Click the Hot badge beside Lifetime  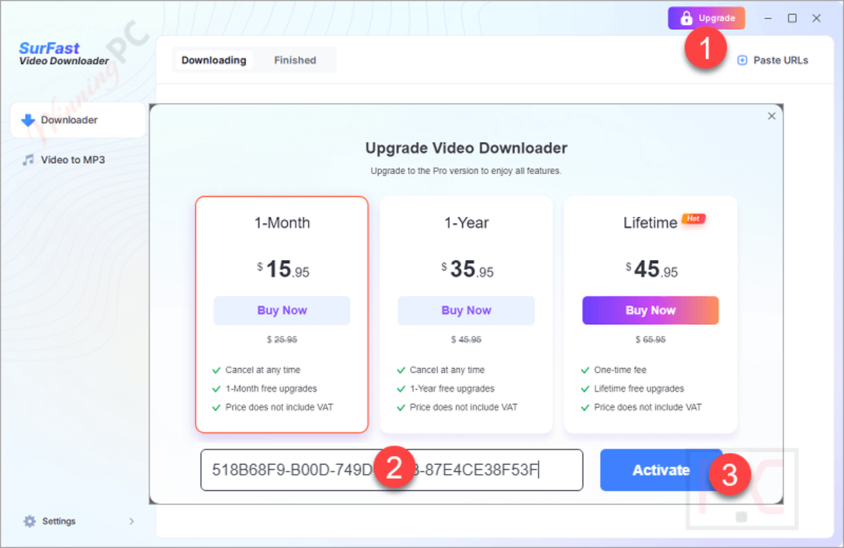[x=694, y=219]
